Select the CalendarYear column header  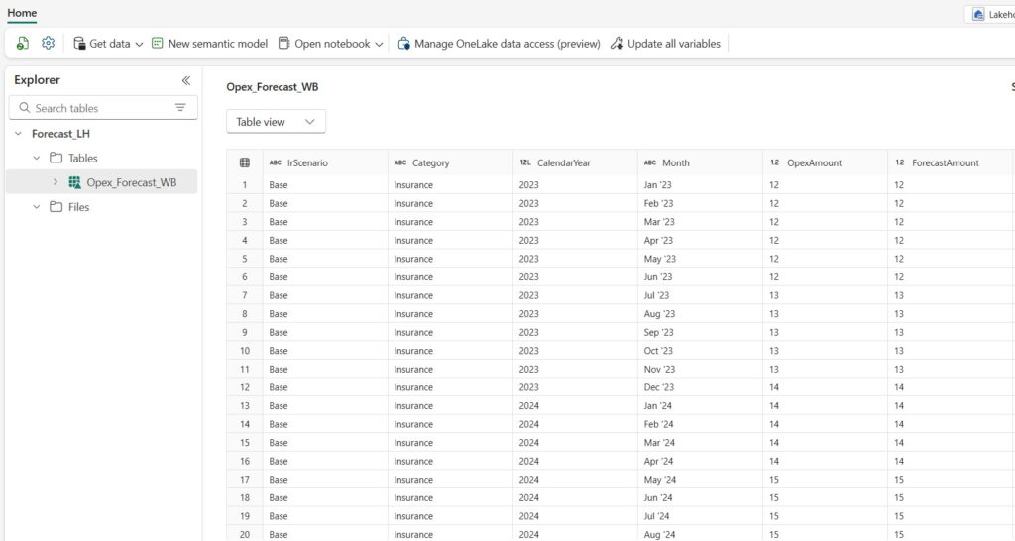coord(563,162)
